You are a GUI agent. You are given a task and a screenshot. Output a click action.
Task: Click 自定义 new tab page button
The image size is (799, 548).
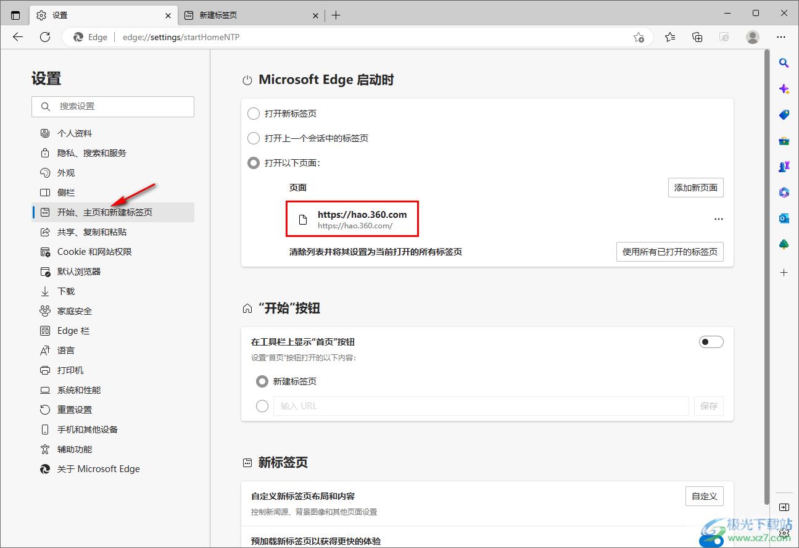click(x=704, y=496)
